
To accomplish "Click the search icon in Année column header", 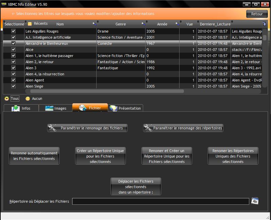I will click(177, 24).
